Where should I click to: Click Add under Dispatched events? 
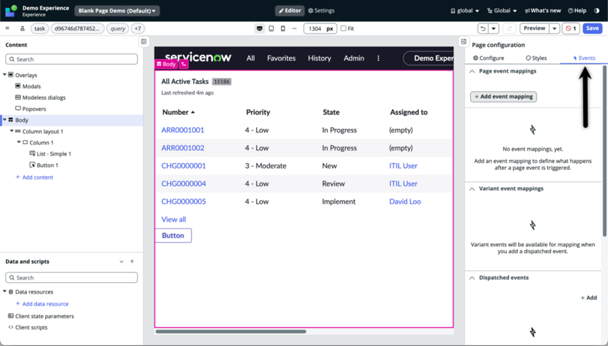589,297
